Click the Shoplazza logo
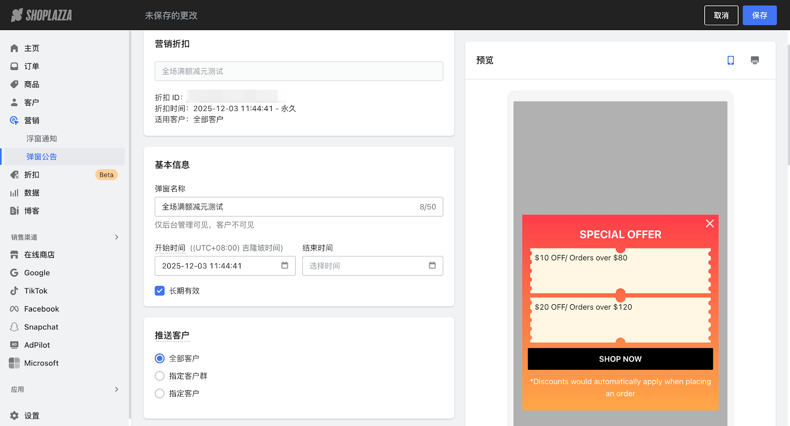Image resolution: width=790 pixels, height=426 pixels. click(x=41, y=15)
